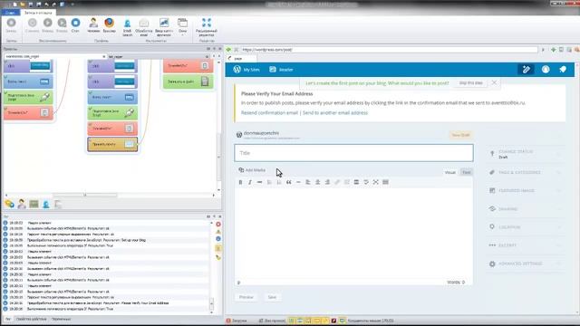The height and width of the screenshot is (326, 580).
Task: Click the WordPress write new post pencil icon
Action: [x=526, y=69]
